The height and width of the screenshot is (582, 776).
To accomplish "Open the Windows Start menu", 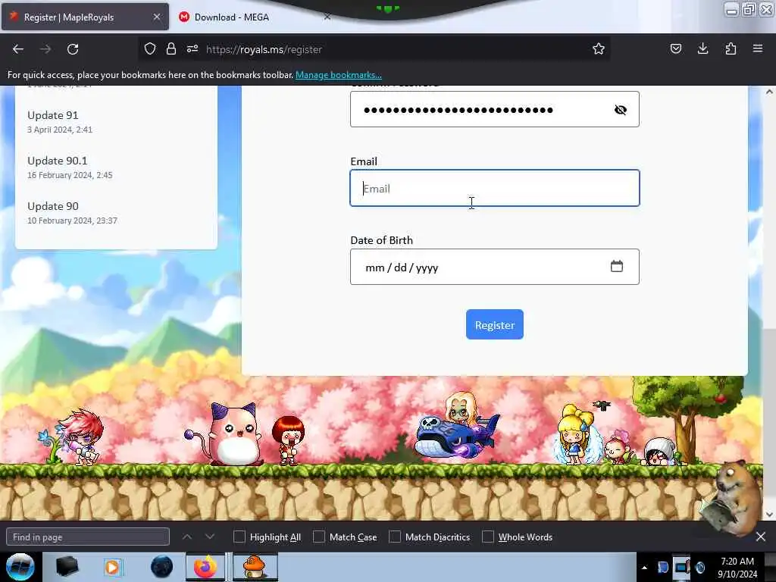I will click(20, 567).
